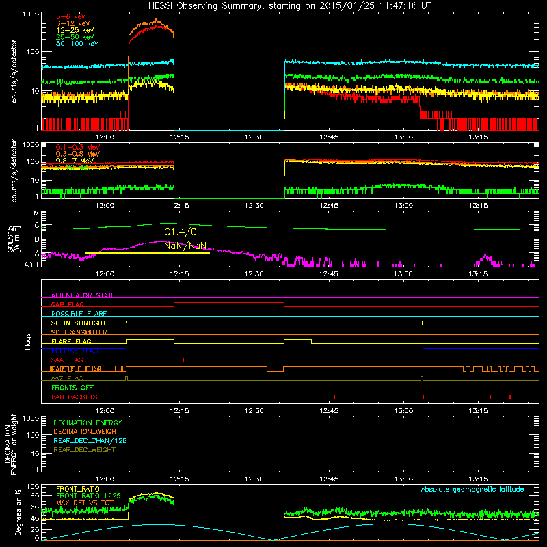Click the NaN/NaN annotation in GOES plot

pyautogui.click(x=185, y=245)
